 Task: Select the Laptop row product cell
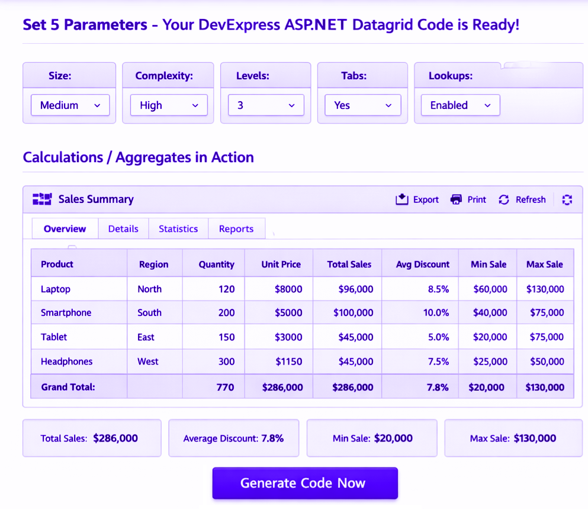pyautogui.click(x=56, y=289)
